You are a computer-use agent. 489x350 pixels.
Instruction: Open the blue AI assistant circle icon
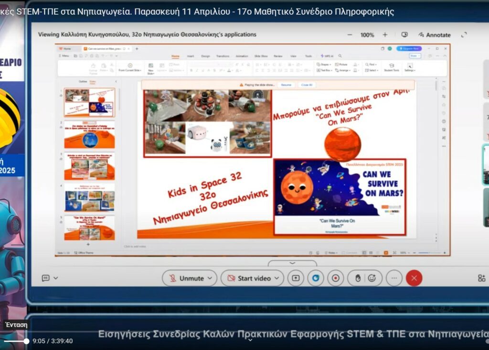[316, 278]
